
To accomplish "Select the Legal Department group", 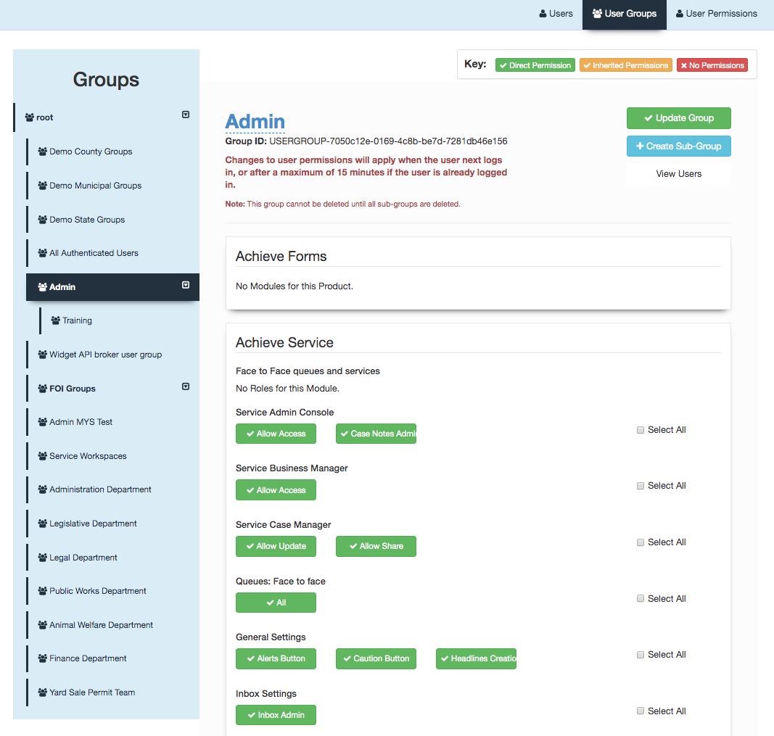I will coord(81,557).
